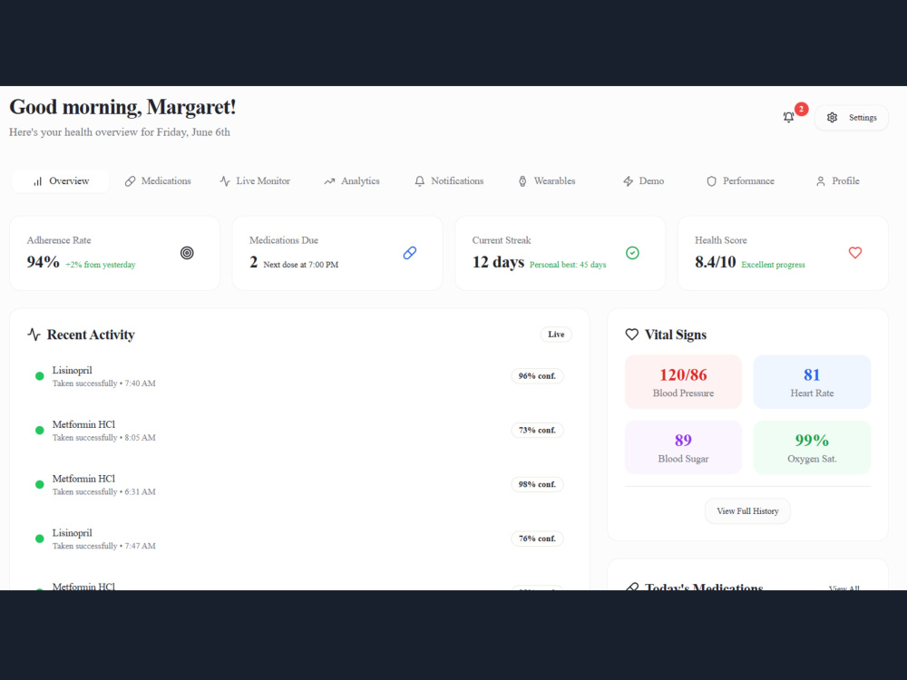Go to the Analytics tab
907x680 pixels.
point(352,181)
